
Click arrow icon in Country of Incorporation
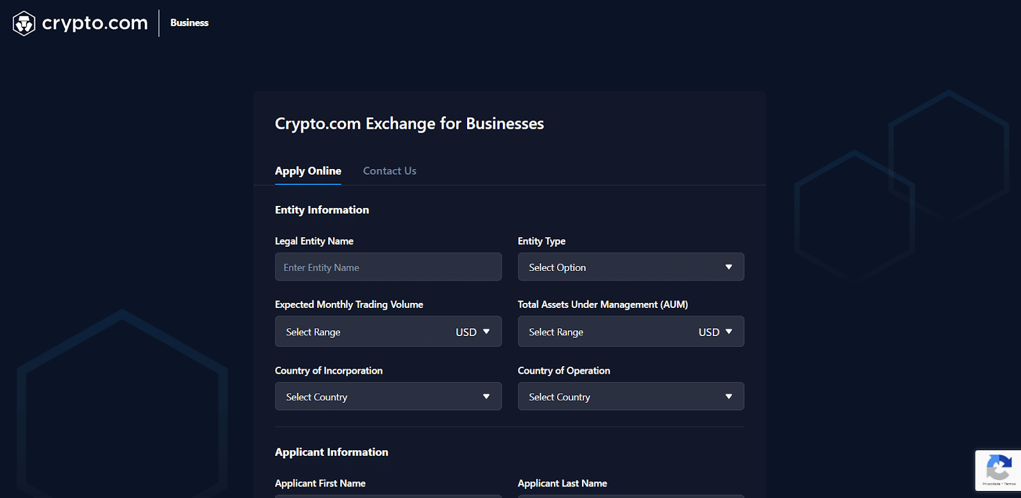pos(486,397)
